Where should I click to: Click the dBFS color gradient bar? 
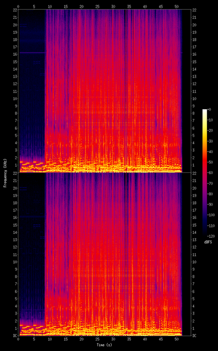(x=204, y=172)
